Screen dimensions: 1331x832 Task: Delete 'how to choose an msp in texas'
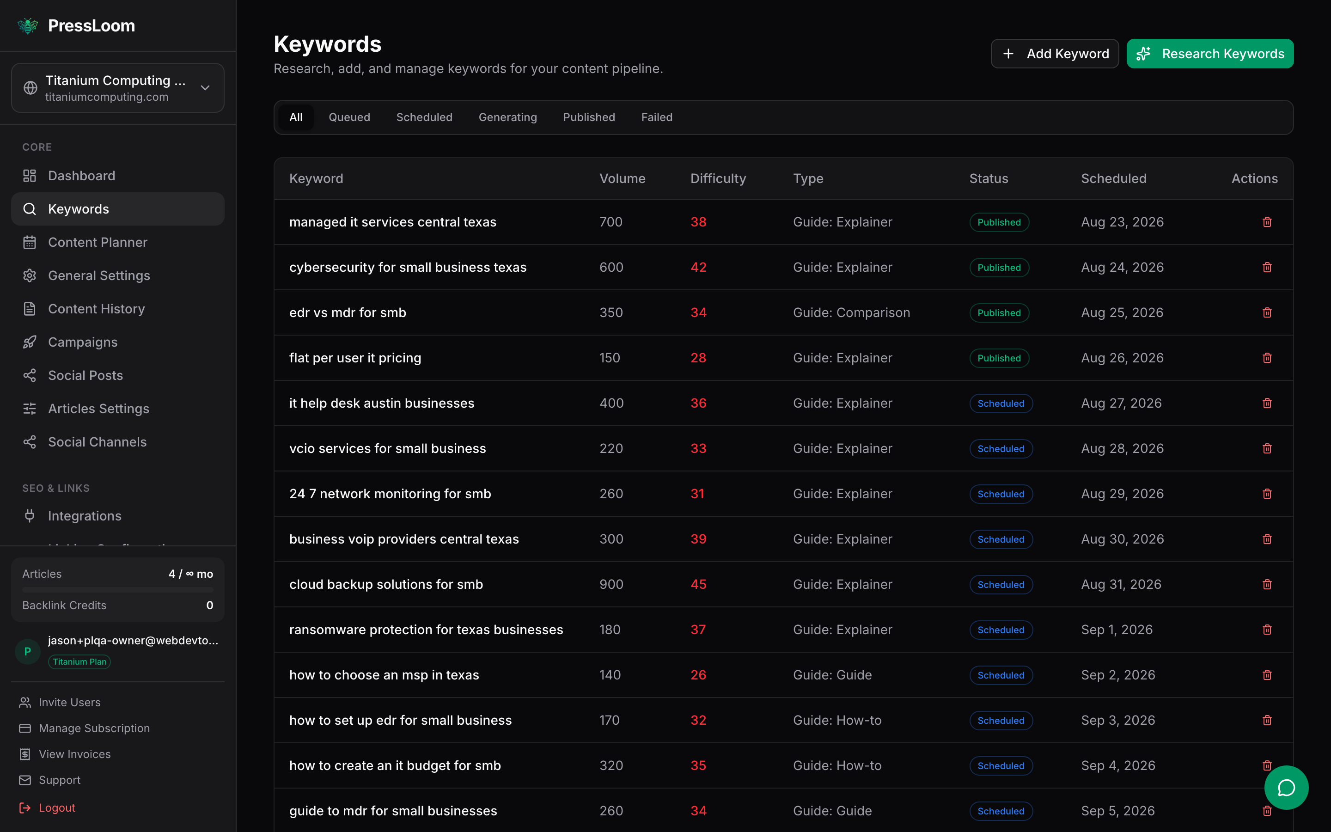(1267, 675)
